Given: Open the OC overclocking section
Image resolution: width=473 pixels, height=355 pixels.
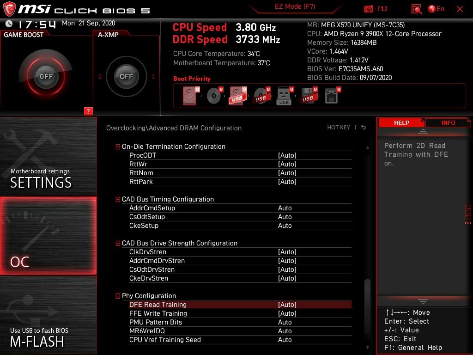Looking at the screenshot, I should point(48,236).
